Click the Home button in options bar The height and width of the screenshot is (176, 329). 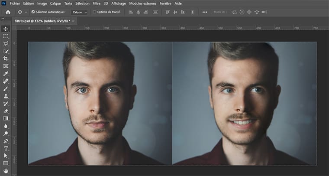pos(8,12)
